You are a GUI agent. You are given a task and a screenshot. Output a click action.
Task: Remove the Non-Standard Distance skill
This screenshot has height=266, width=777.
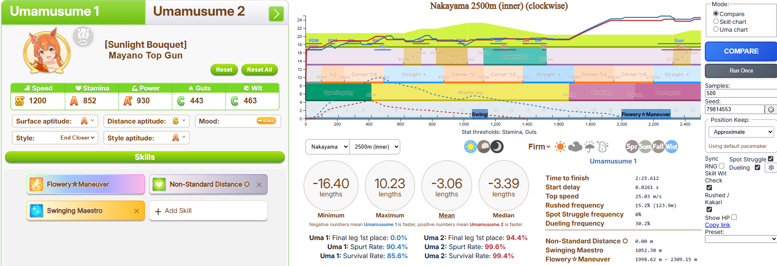pyautogui.click(x=259, y=184)
